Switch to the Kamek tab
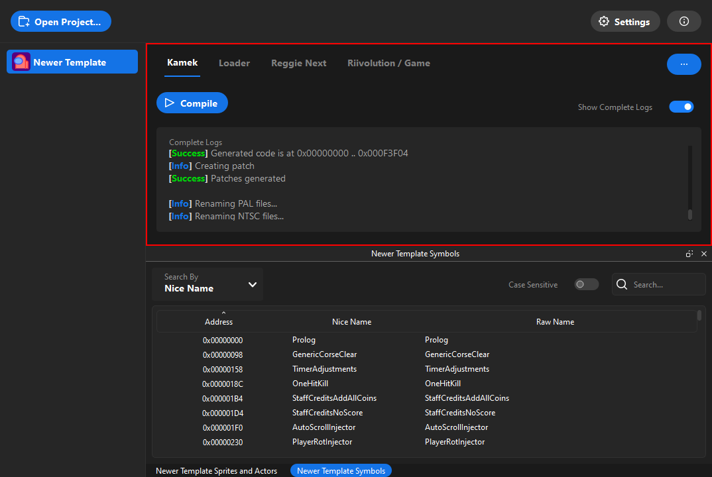Viewport: 712px width, 477px height. click(182, 63)
